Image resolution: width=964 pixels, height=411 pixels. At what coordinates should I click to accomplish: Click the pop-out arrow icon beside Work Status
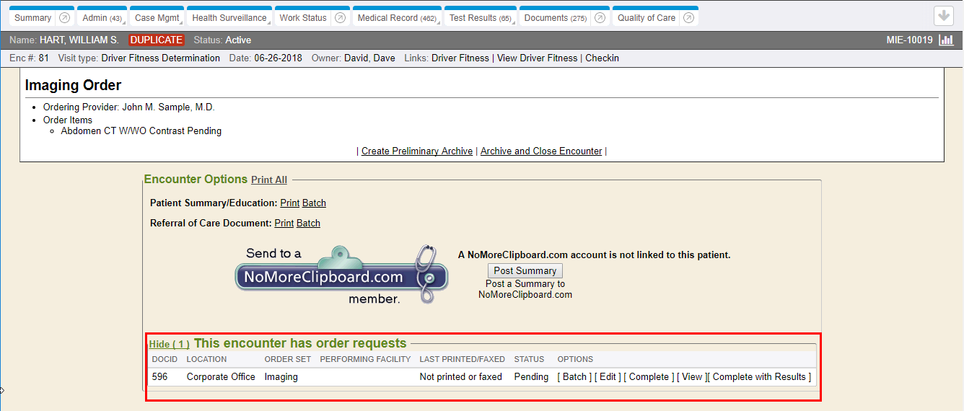click(x=340, y=18)
